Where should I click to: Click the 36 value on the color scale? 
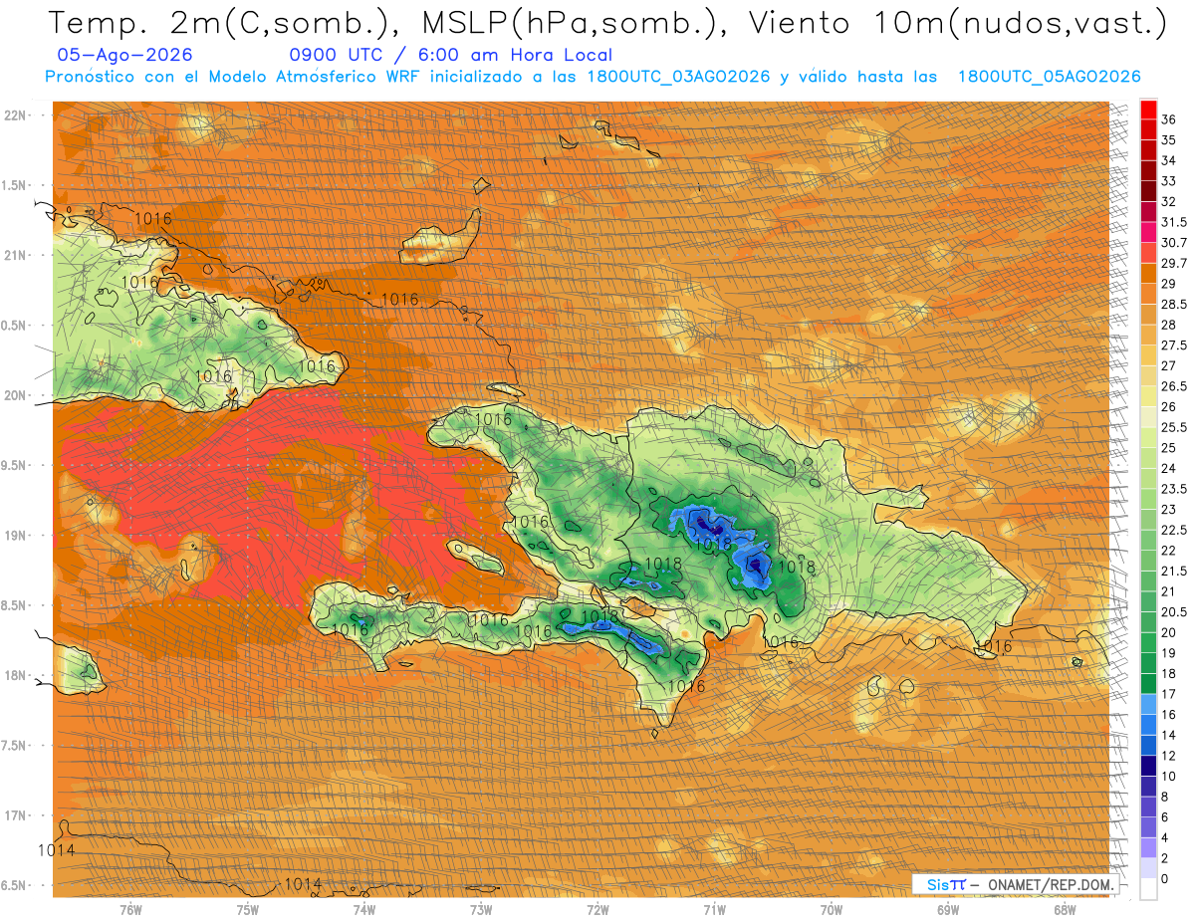1169,118
